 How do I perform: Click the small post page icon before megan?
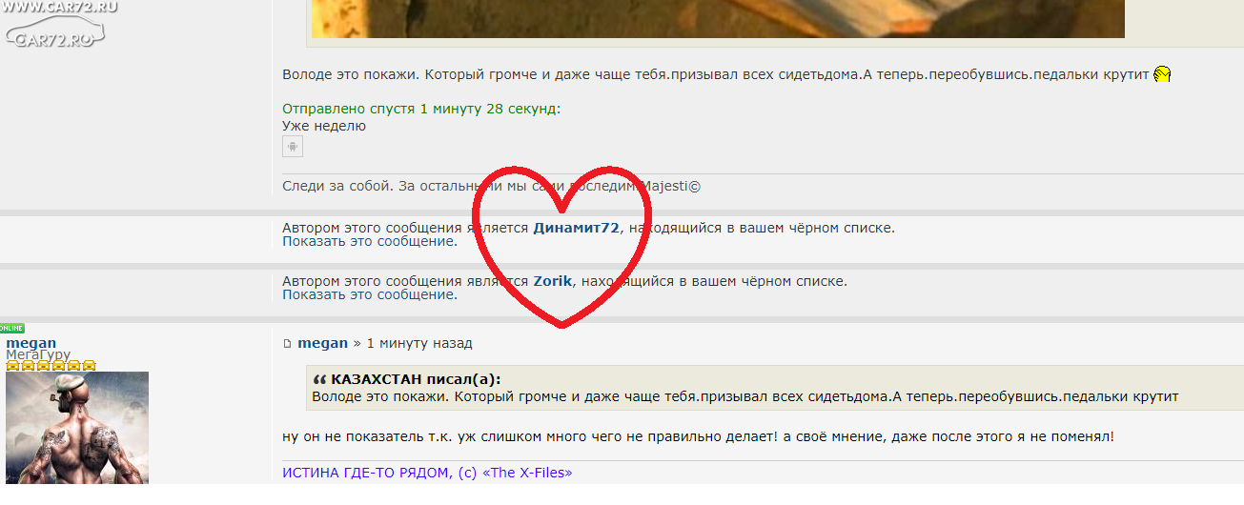[287, 344]
